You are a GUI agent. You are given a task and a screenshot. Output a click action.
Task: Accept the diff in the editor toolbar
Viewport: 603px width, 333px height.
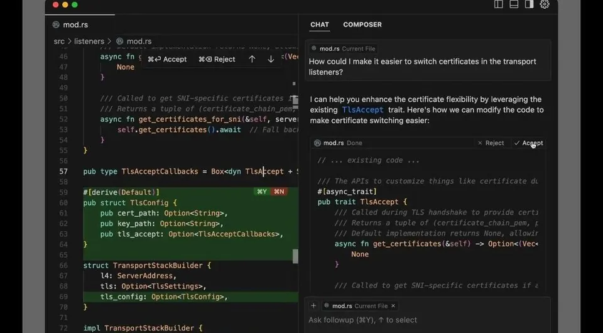pyautogui.click(x=167, y=59)
